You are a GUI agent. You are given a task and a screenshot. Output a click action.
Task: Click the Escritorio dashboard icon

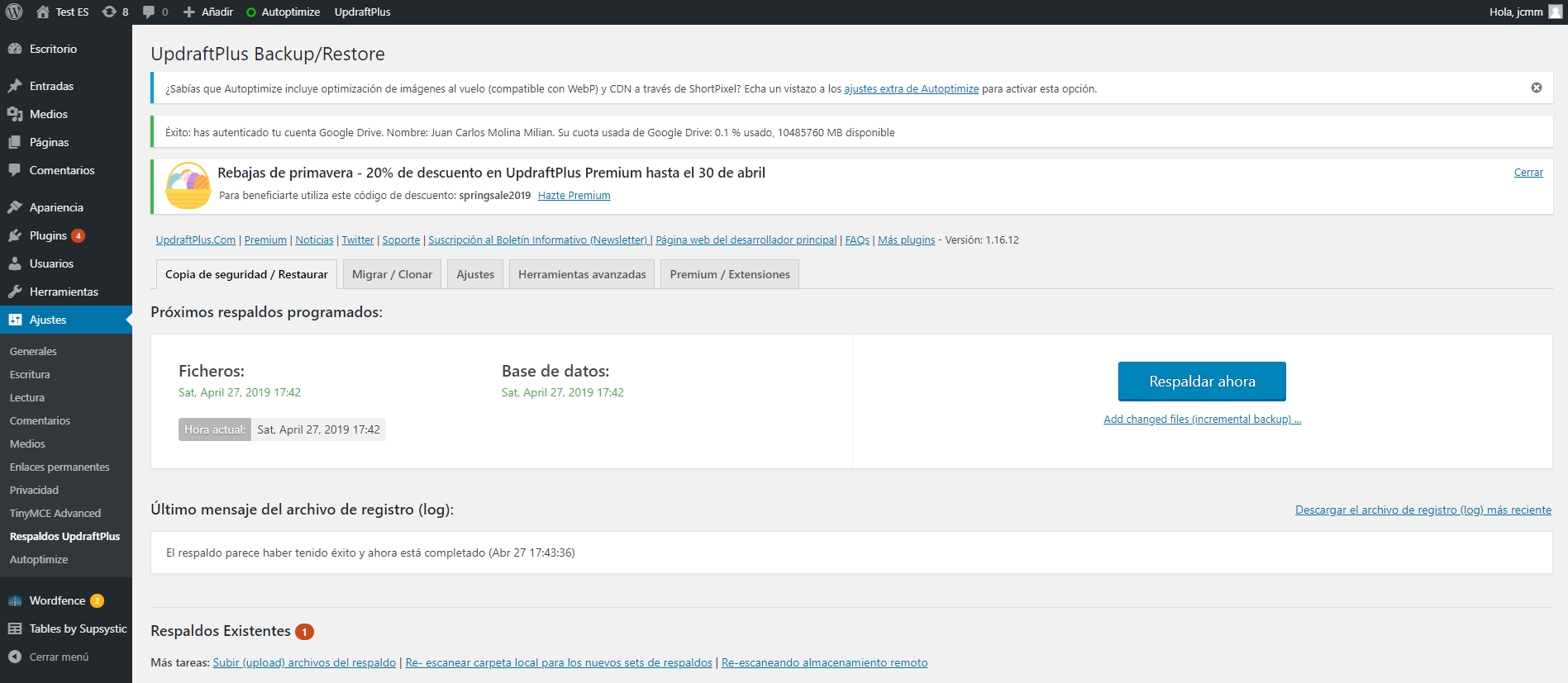(x=15, y=49)
